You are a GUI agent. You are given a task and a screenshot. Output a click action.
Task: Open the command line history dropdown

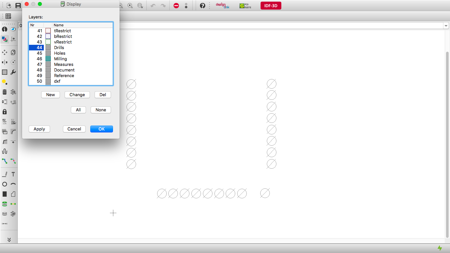446,25
